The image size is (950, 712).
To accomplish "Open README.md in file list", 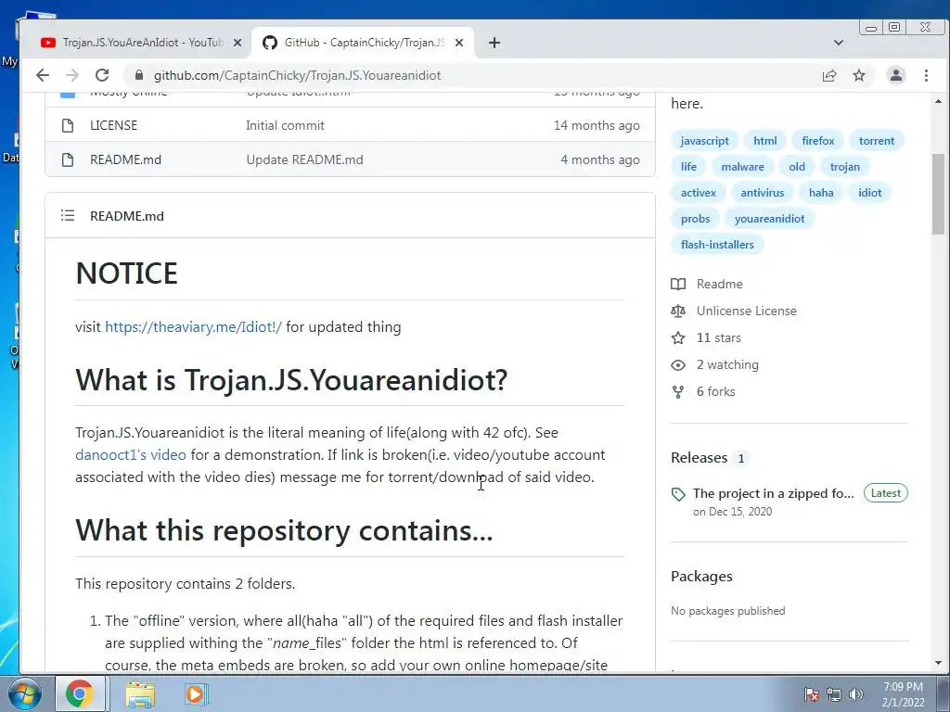I will coord(125,159).
